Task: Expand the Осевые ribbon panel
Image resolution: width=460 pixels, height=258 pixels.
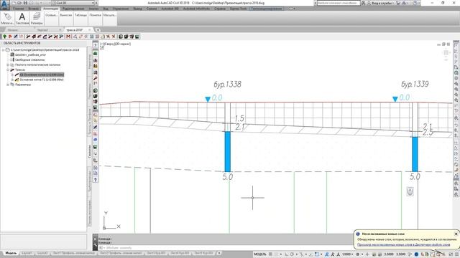Action: click(x=51, y=15)
